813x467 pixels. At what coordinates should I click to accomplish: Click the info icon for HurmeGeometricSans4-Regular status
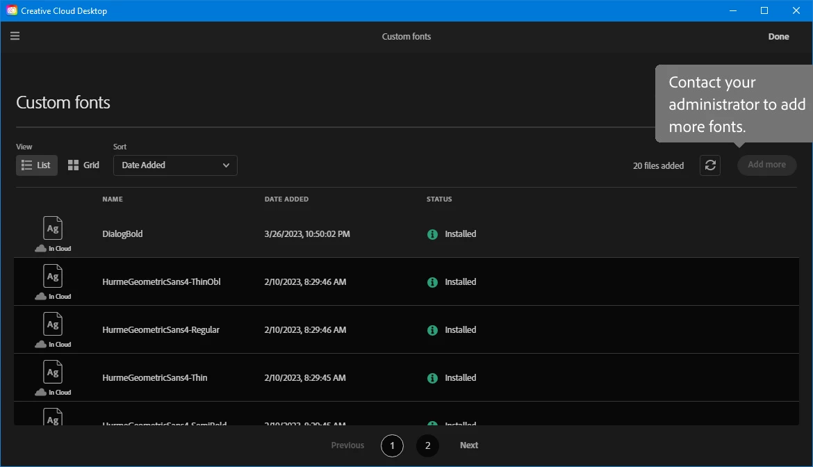click(432, 330)
